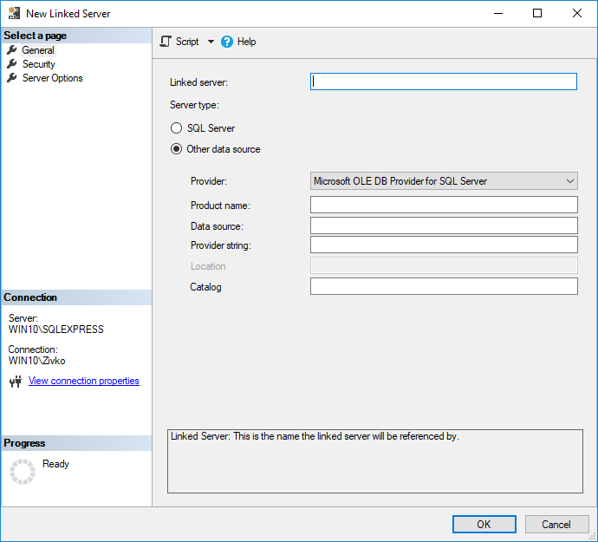Open View connection properties link
Image resolution: width=598 pixels, height=542 pixels.
tap(84, 381)
